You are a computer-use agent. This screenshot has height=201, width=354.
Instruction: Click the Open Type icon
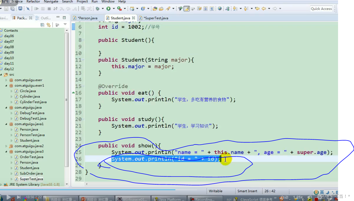pos(155,9)
